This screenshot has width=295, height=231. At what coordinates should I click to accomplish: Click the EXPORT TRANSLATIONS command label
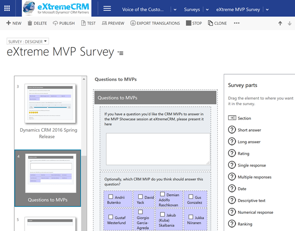point(158,23)
